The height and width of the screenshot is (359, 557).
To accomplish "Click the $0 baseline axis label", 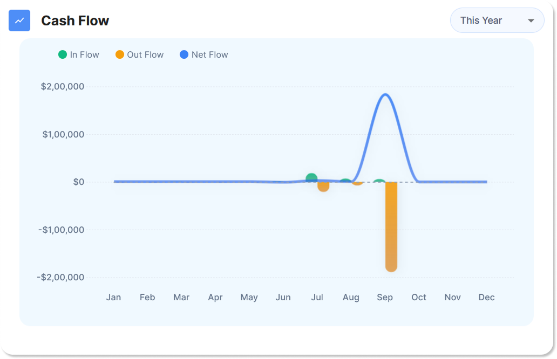I will (x=79, y=182).
